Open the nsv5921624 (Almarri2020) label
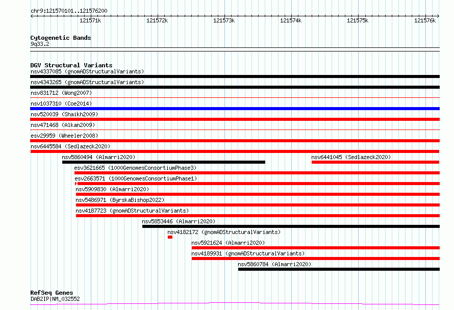The height and width of the screenshot is (310, 454). pyautogui.click(x=228, y=243)
